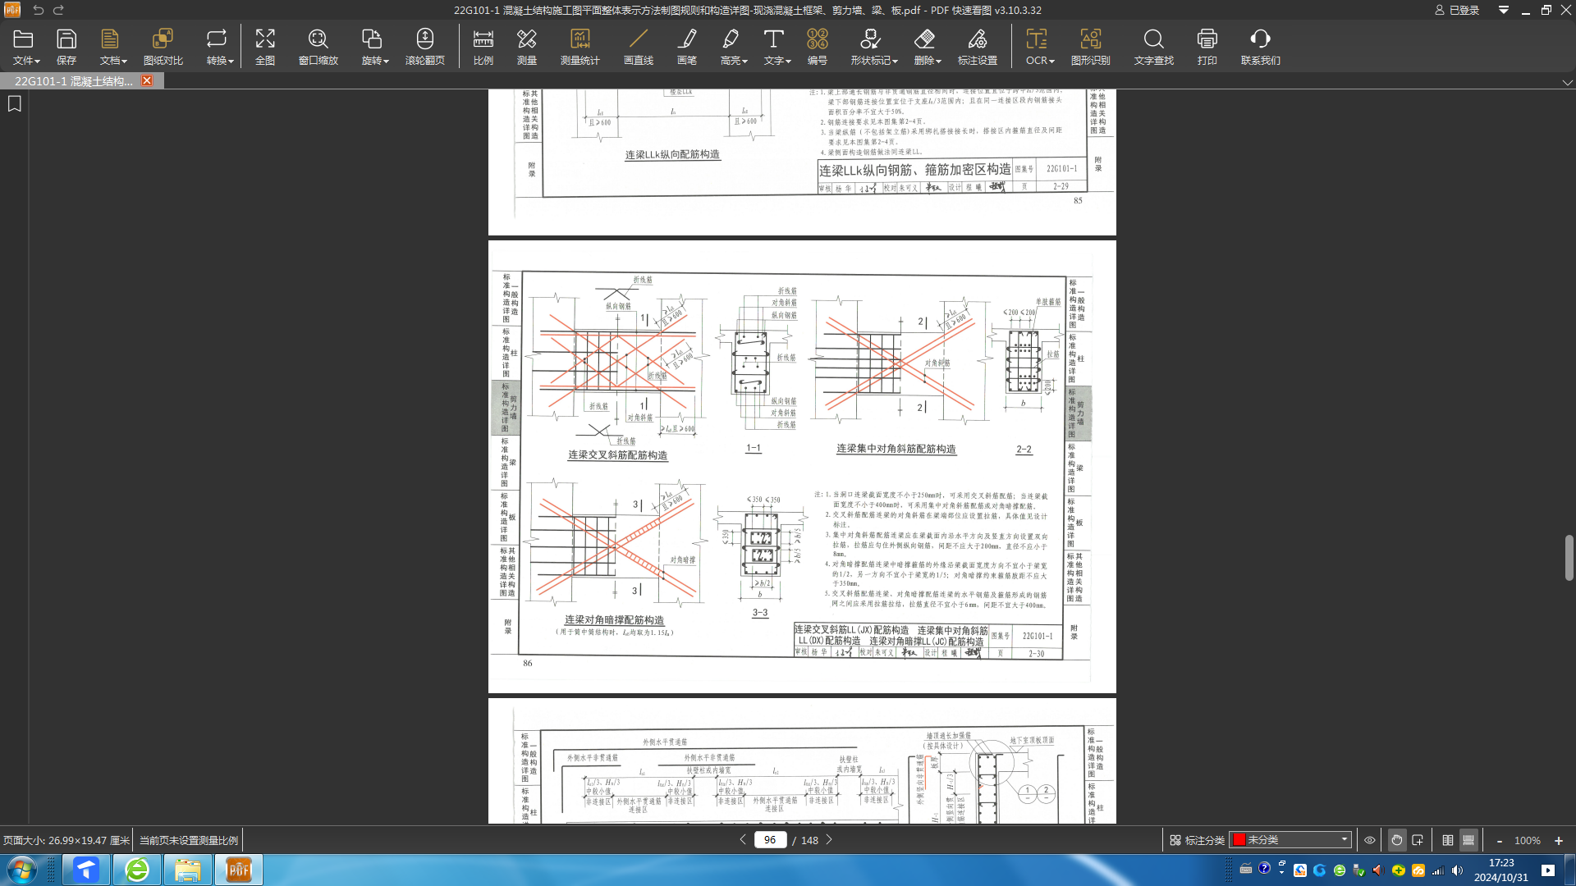This screenshot has width=1576, height=886.
Task: Zoom in with the plus button
Action: pos(1559,841)
